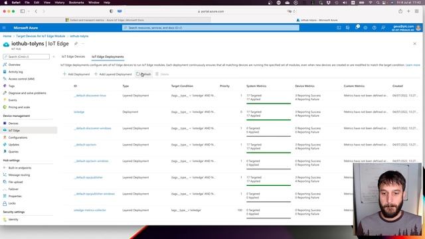Click the Access control (IAM) sidebar icon
Image resolution: width=425 pixels, height=239 pixels.
pos(5,78)
